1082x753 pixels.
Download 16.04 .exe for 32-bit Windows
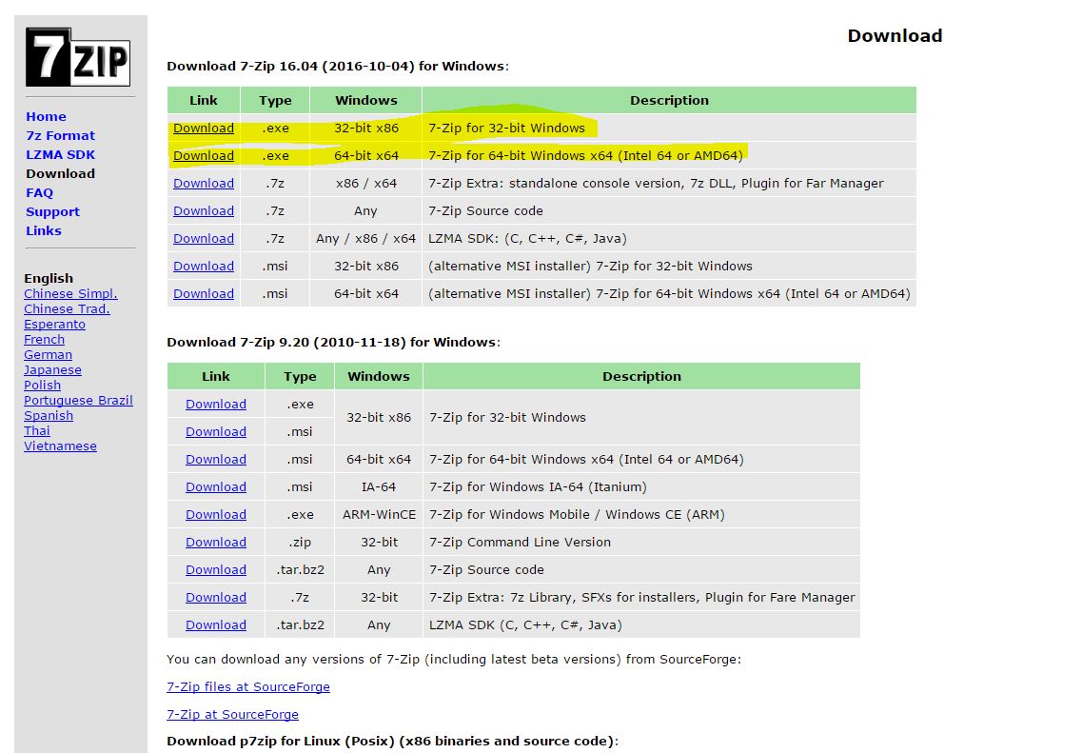204,129
